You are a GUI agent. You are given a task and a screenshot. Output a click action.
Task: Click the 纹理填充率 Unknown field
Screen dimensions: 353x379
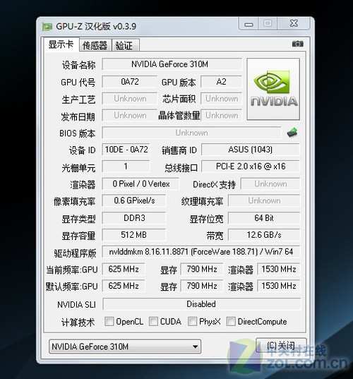[x=264, y=200]
